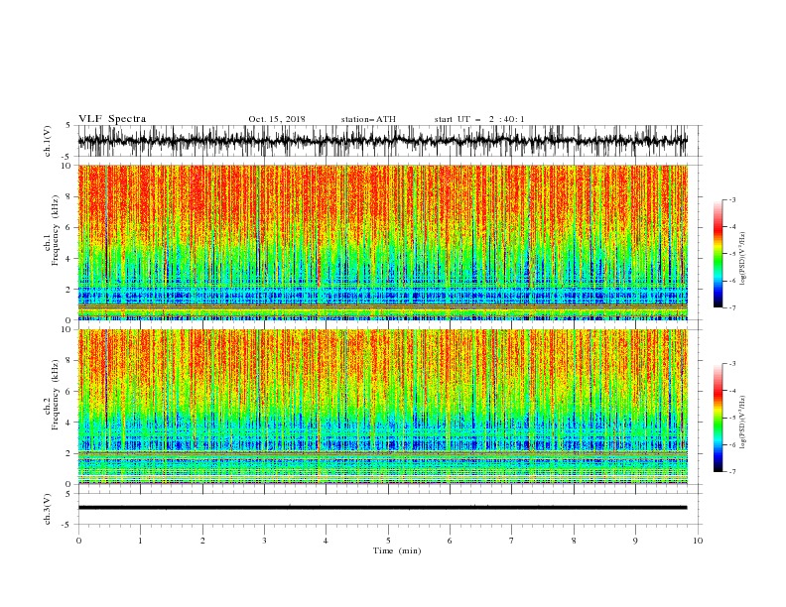Click the "Time (min)" x-axis label
The width and height of the screenshot is (786, 607).
pyautogui.click(x=397, y=550)
